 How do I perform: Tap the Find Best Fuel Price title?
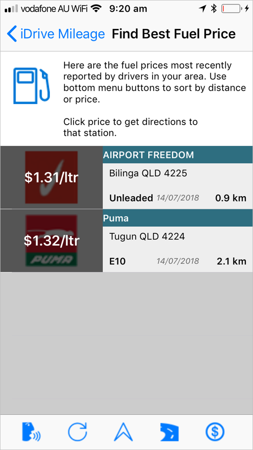(174, 34)
